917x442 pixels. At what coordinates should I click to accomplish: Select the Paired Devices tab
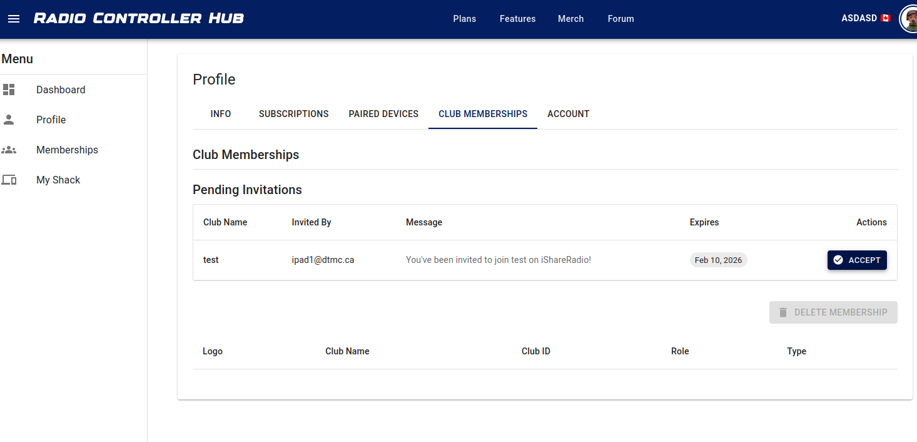383,114
